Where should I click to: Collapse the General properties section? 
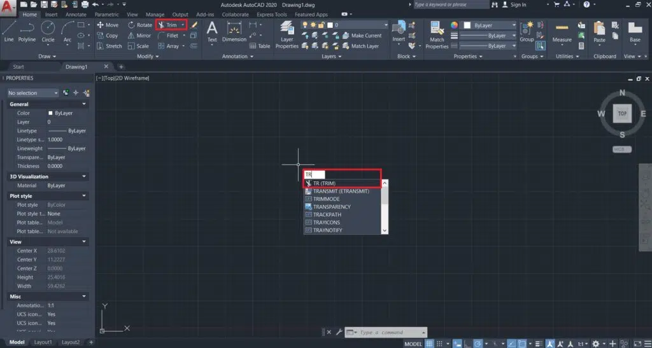tap(84, 104)
